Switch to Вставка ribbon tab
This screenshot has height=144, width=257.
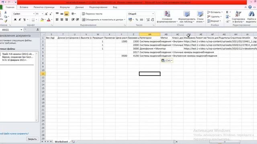click(x=24, y=7)
